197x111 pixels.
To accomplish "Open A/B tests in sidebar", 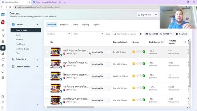I will pyautogui.click(x=19, y=39).
